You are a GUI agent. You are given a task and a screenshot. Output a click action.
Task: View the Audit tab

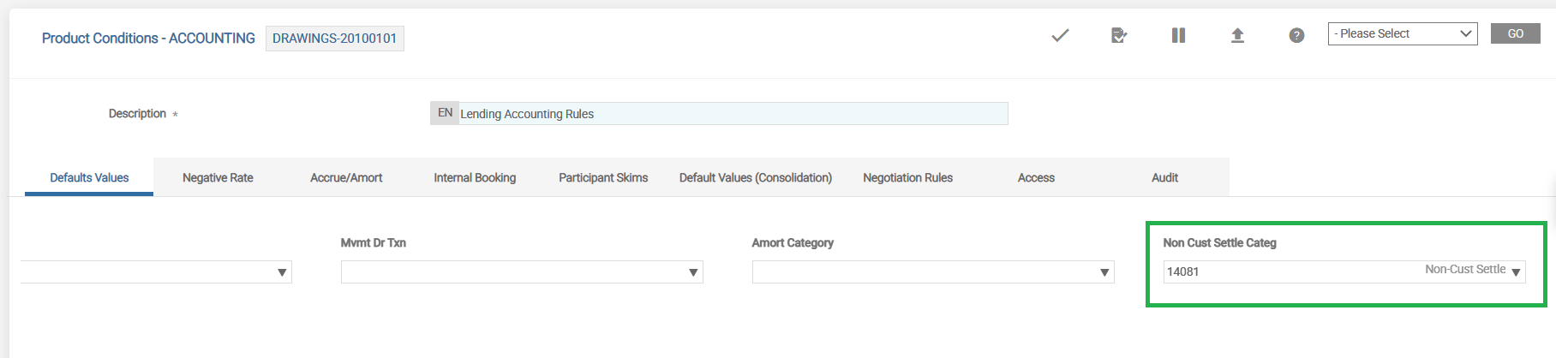[x=1164, y=178]
